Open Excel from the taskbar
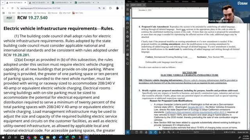This screenshot has width=250, height=140. coord(67,137)
